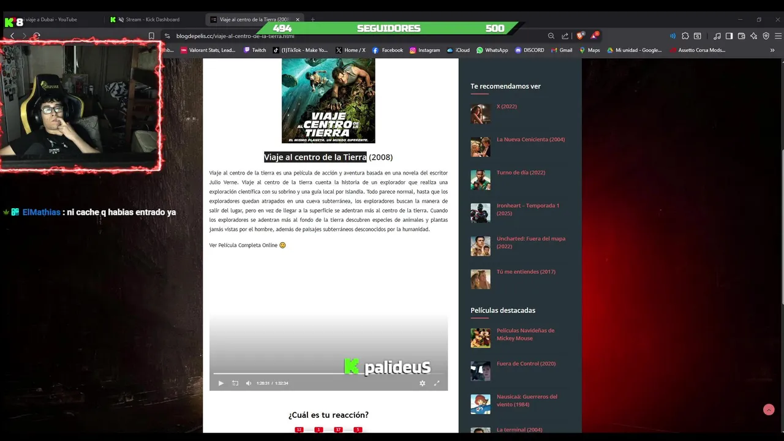
Task: Open Turno de día (2022) link
Action: tap(521, 173)
